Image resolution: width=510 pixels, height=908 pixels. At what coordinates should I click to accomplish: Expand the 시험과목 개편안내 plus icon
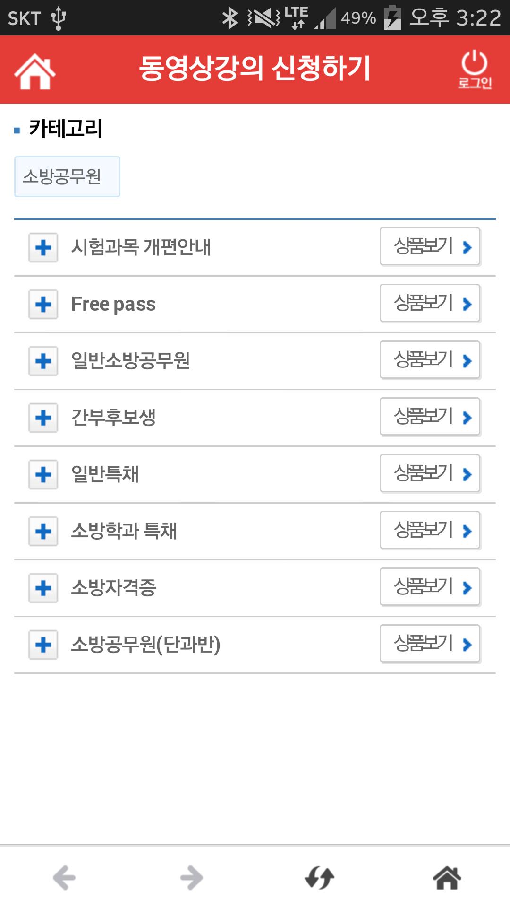pos(43,247)
